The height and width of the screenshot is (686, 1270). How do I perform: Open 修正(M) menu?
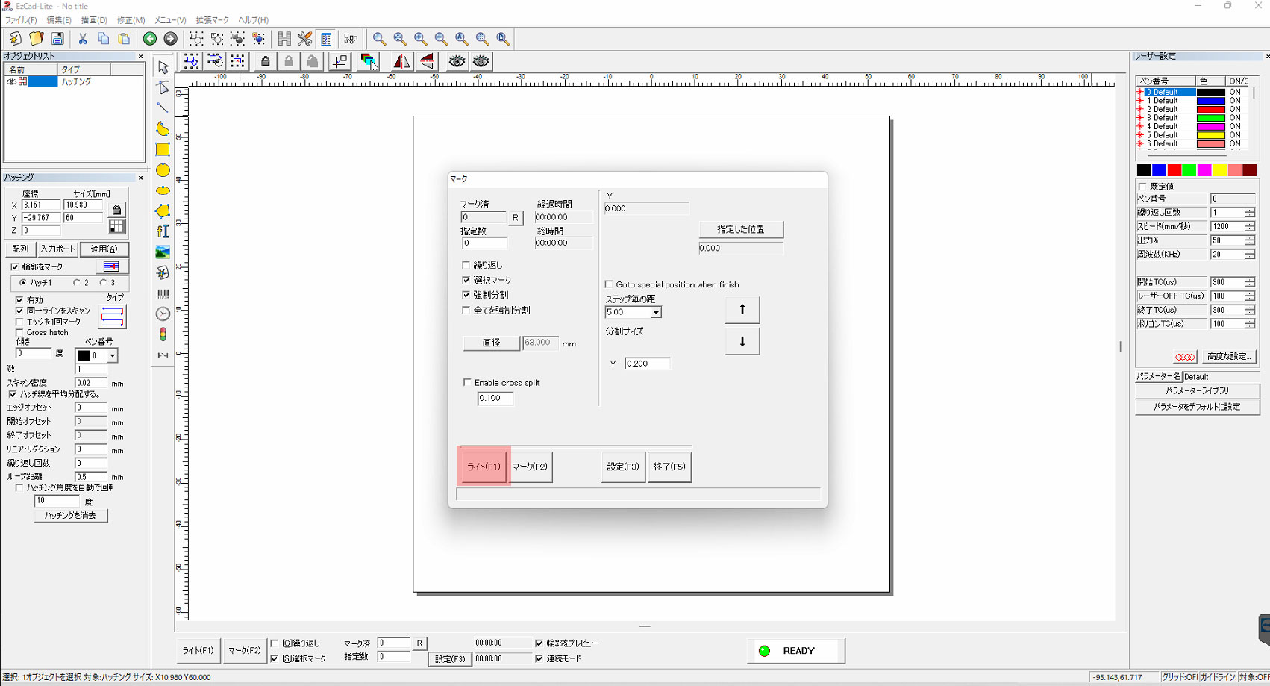coord(131,20)
